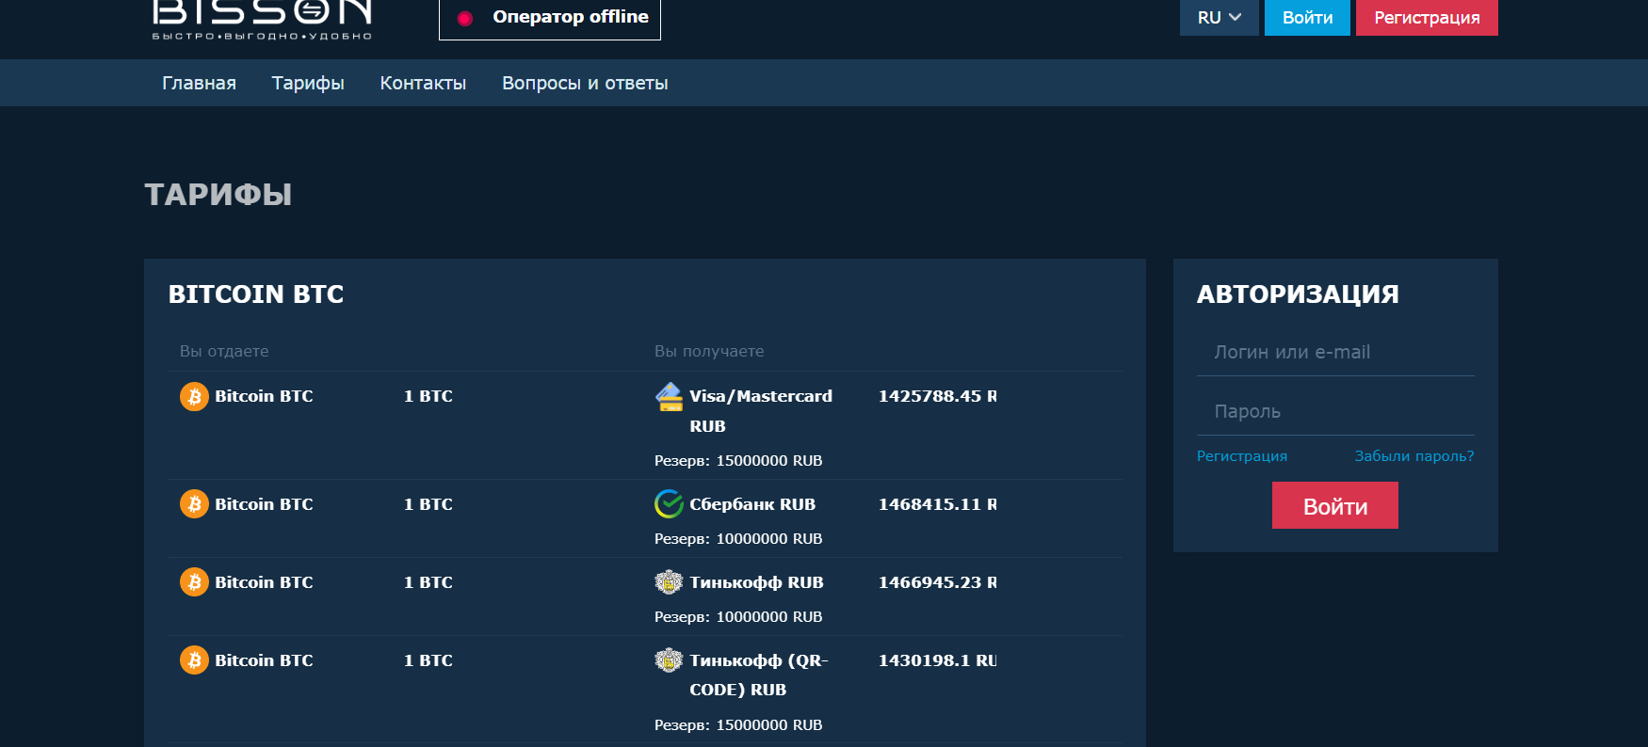Click the Bitcoin icon in the Тинькофф QR-CODE row
Screen dimensions: 1648x747
click(x=194, y=660)
